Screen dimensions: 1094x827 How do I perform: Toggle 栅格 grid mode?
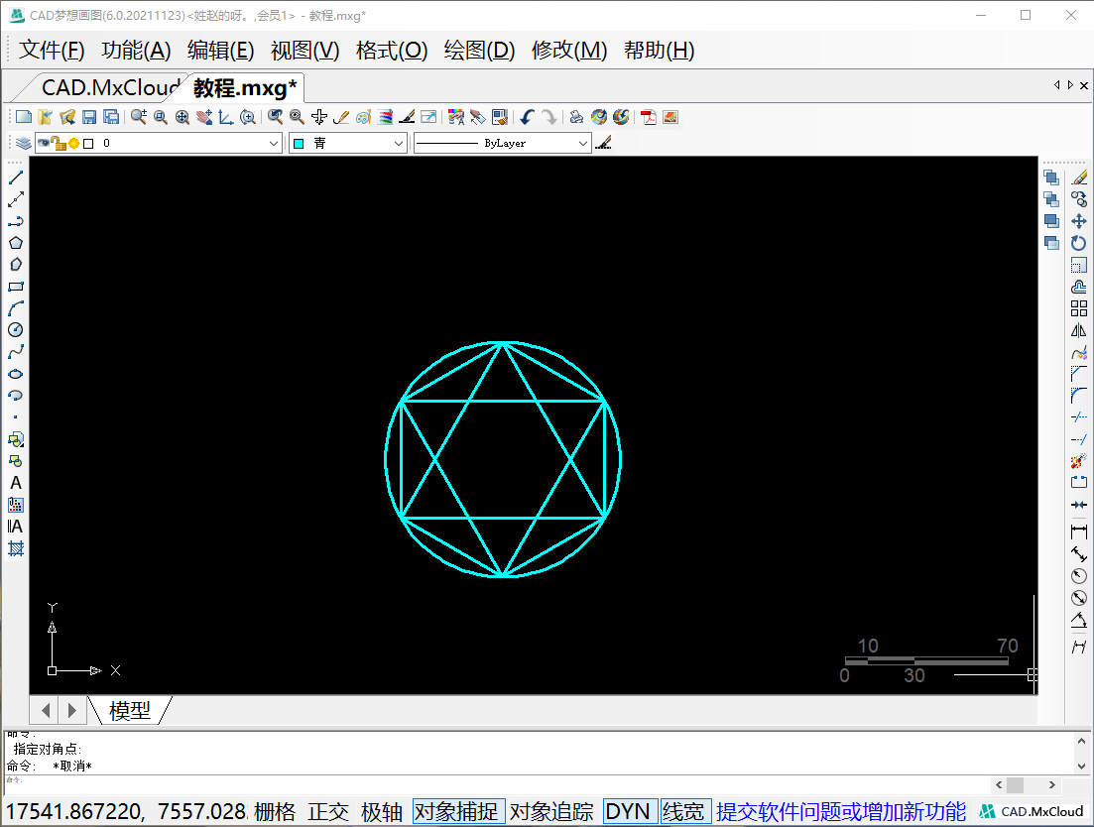[x=274, y=812]
